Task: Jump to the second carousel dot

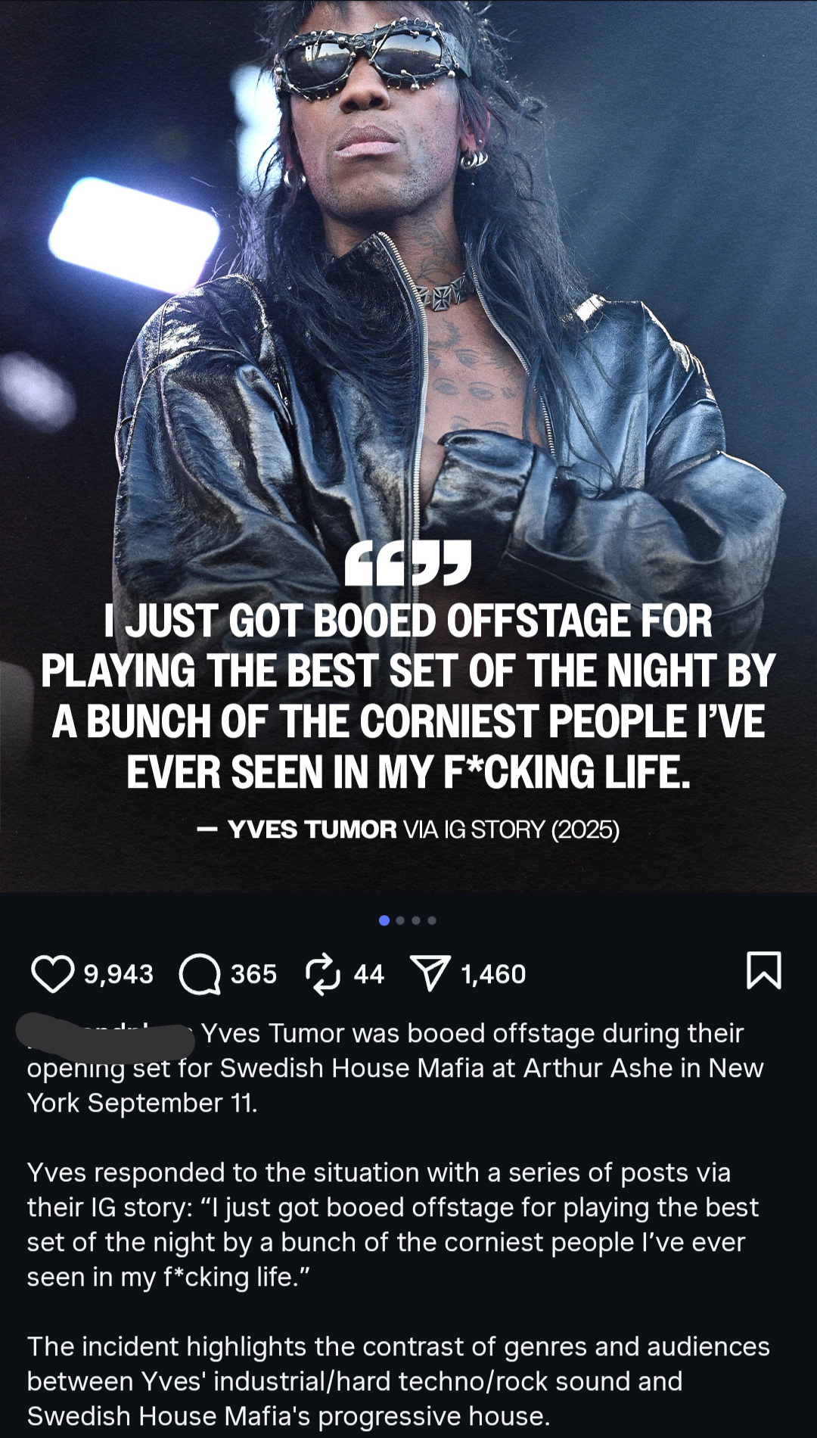Action: [400, 920]
